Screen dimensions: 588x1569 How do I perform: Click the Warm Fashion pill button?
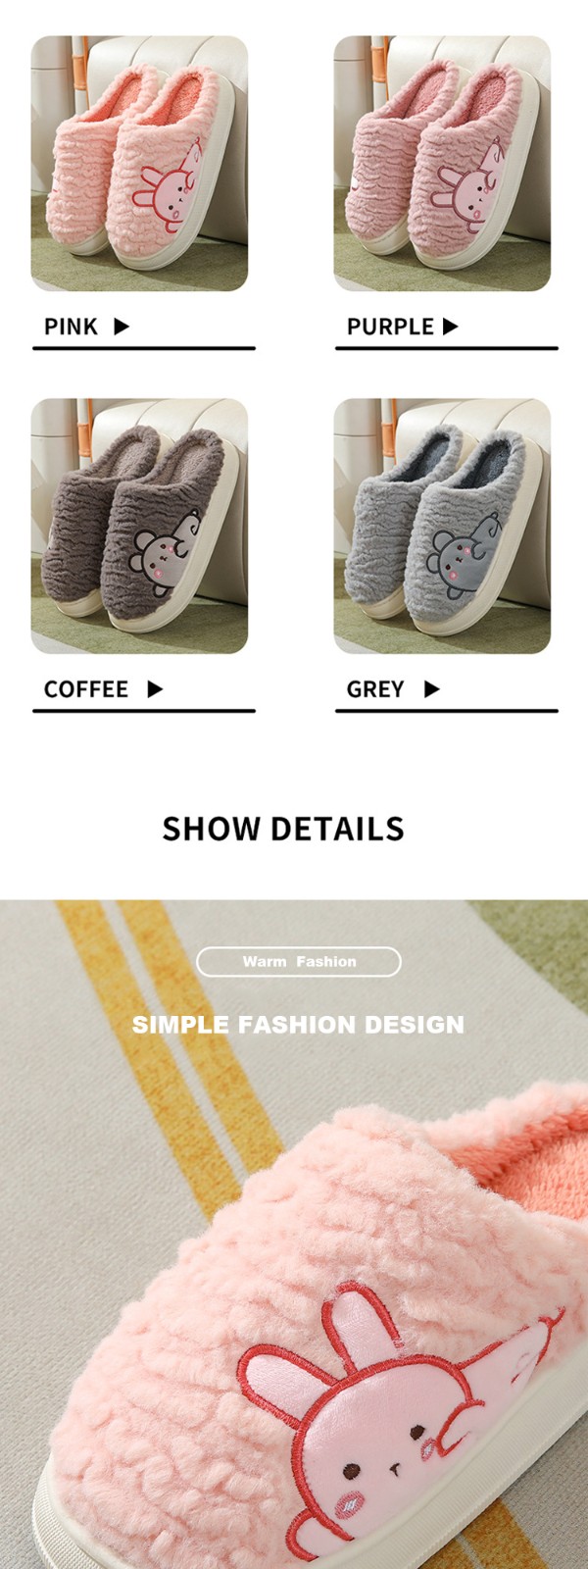pos(299,962)
